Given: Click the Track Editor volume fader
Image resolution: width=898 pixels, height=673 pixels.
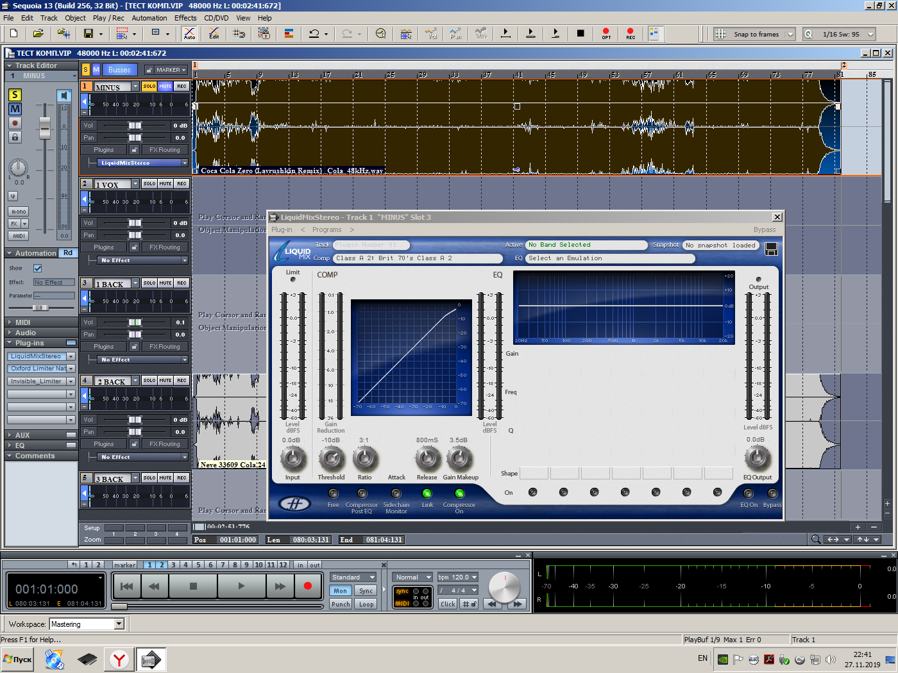Looking at the screenshot, I should point(45,129).
